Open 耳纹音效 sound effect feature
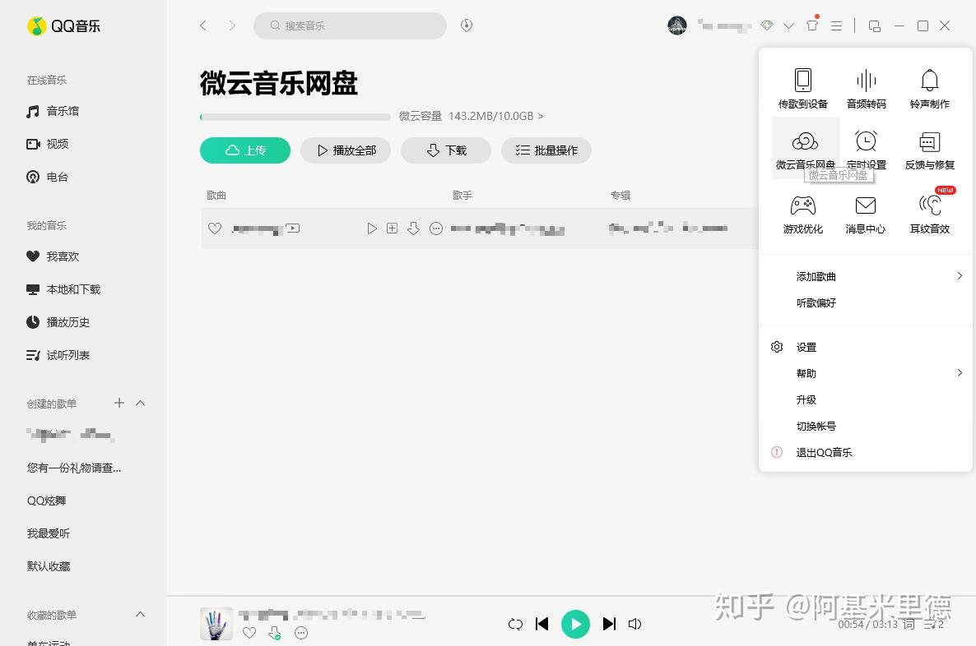 tap(929, 213)
